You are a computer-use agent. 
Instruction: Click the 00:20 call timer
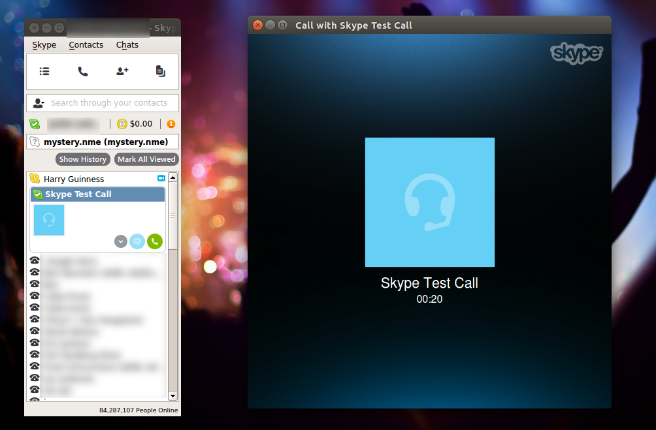429,299
